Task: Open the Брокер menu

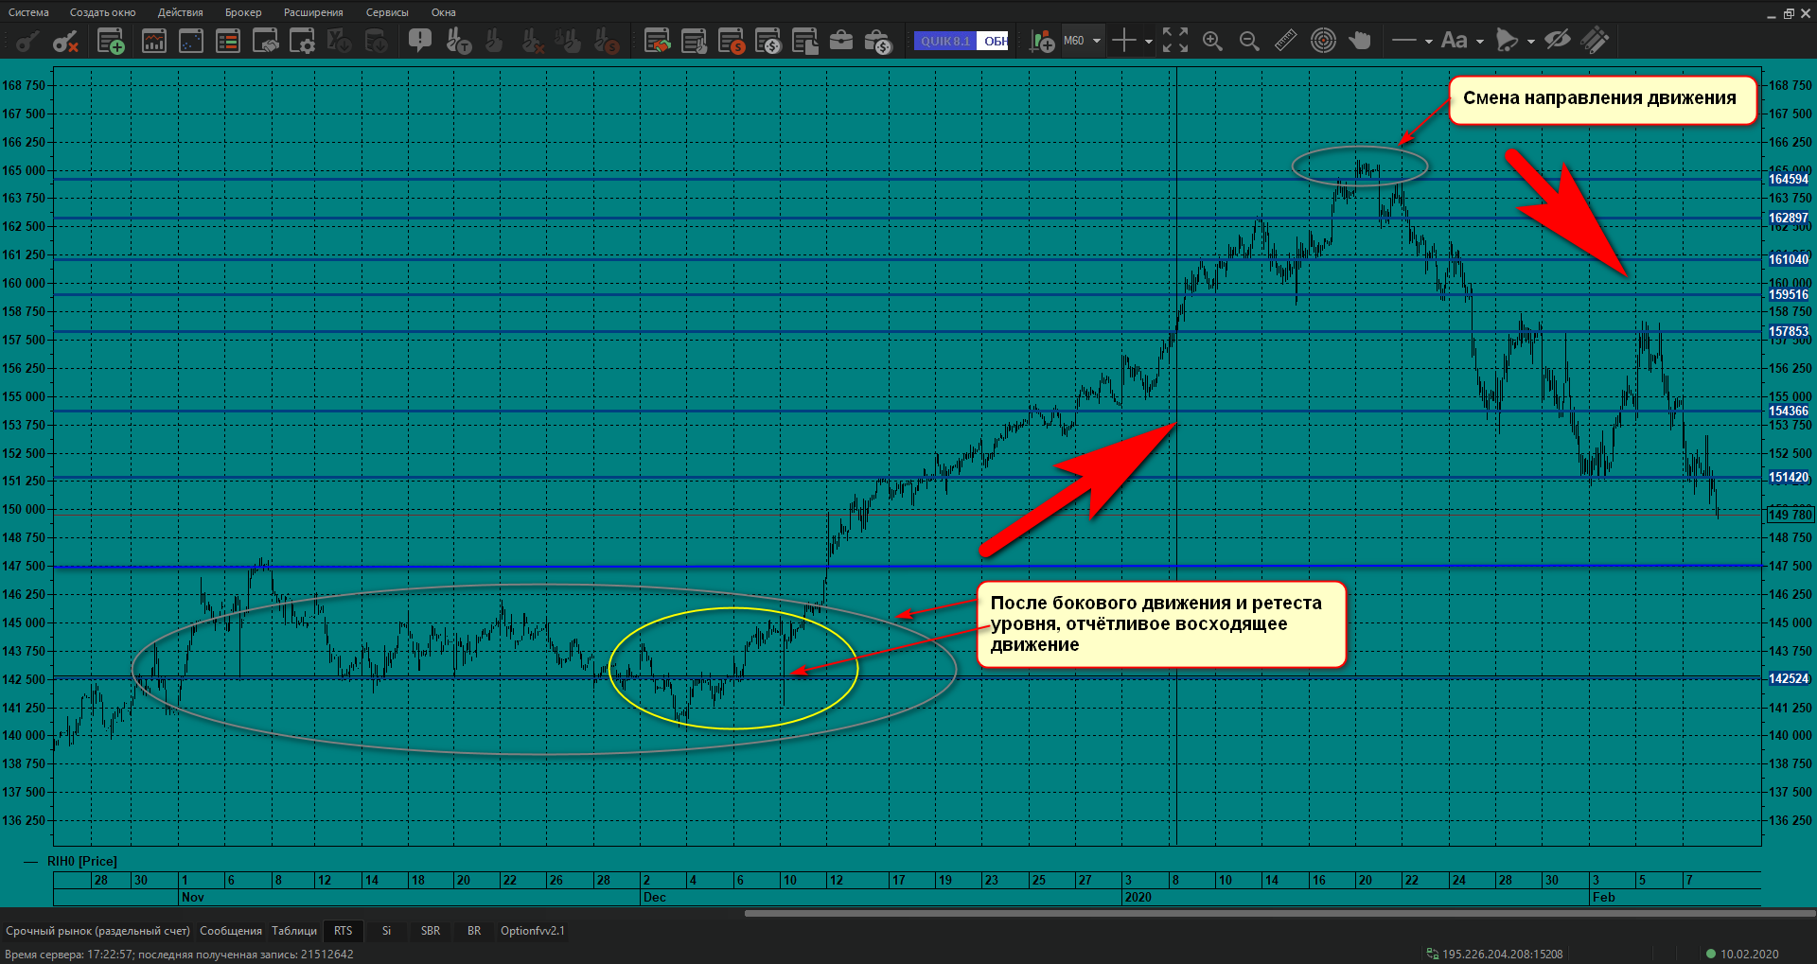Action: coord(243,12)
